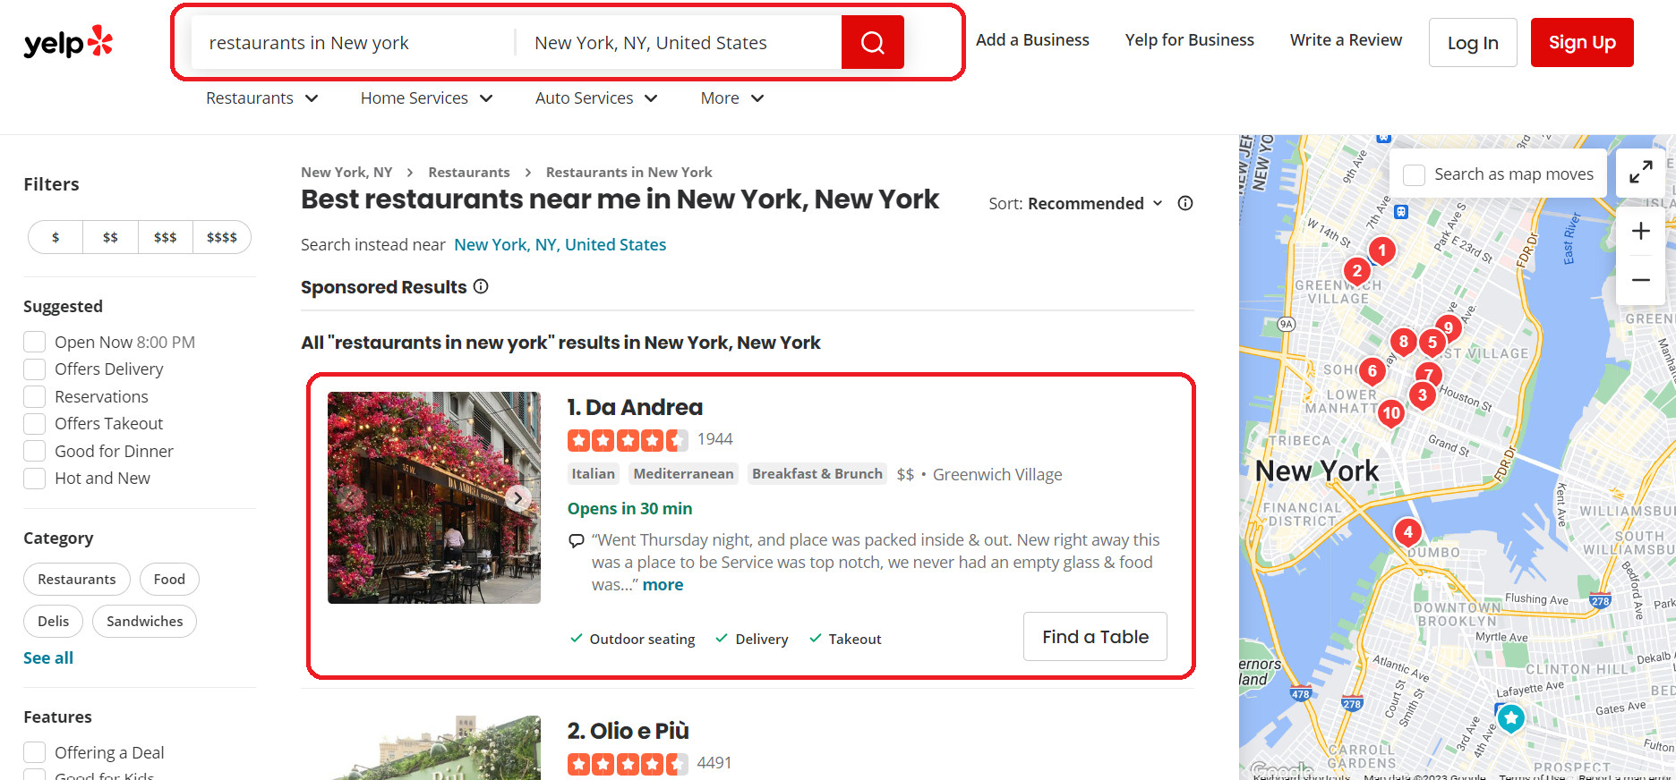
Task: Open the Restaurants dropdown menu
Action: point(262,98)
